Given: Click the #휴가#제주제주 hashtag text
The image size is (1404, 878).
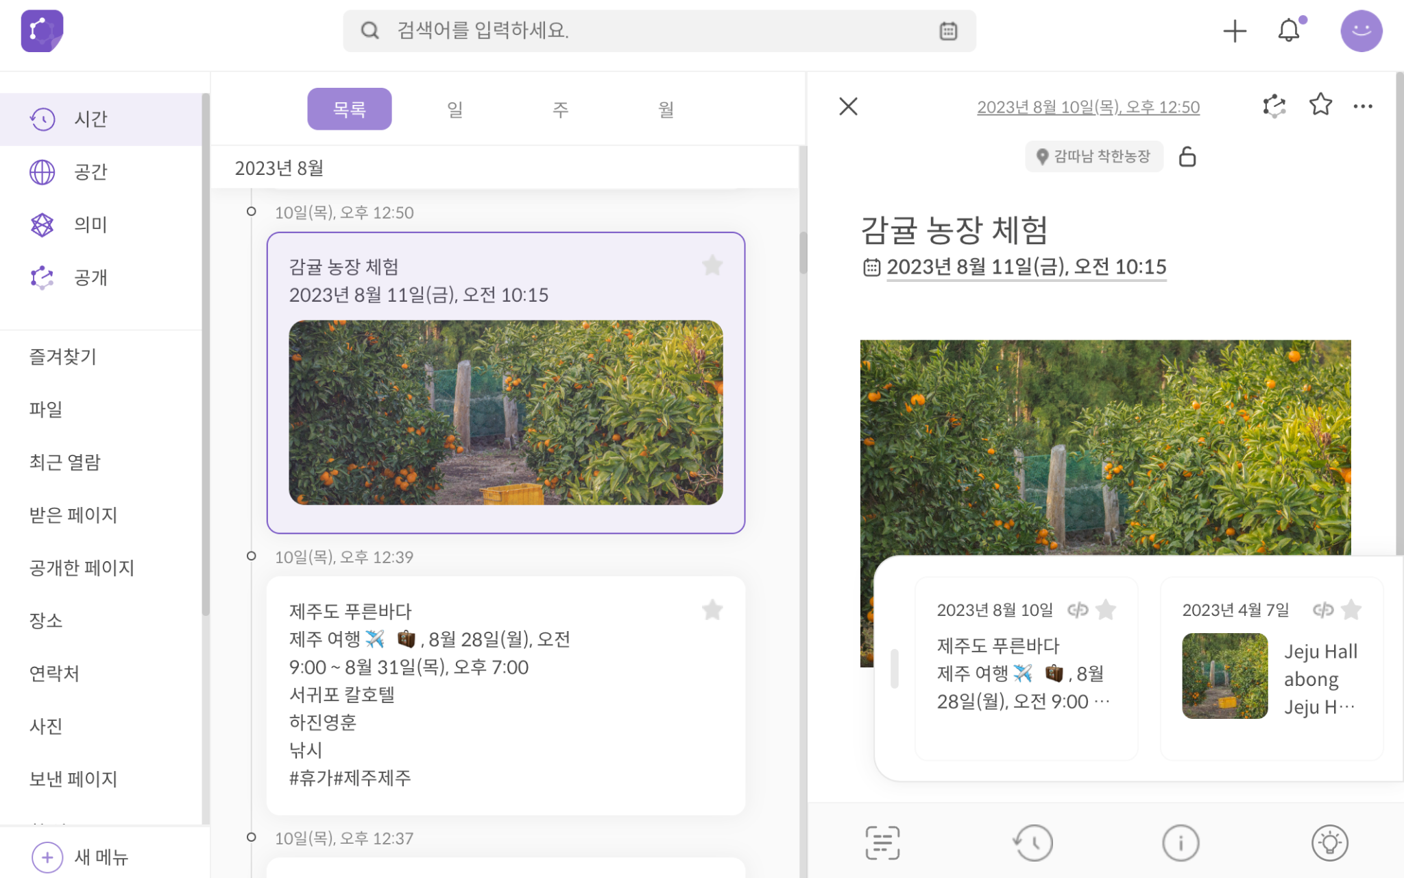Looking at the screenshot, I should [x=350, y=778].
